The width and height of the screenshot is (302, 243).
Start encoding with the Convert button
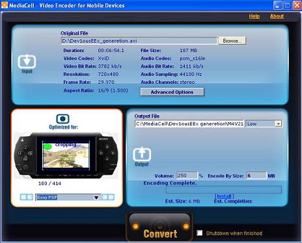pyautogui.click(x=159, y=227)
